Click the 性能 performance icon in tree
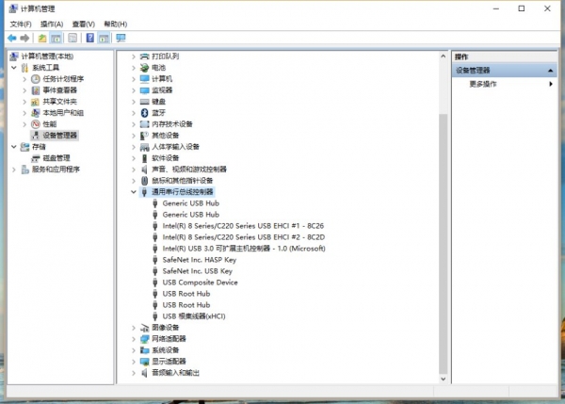 pos(37,124)
